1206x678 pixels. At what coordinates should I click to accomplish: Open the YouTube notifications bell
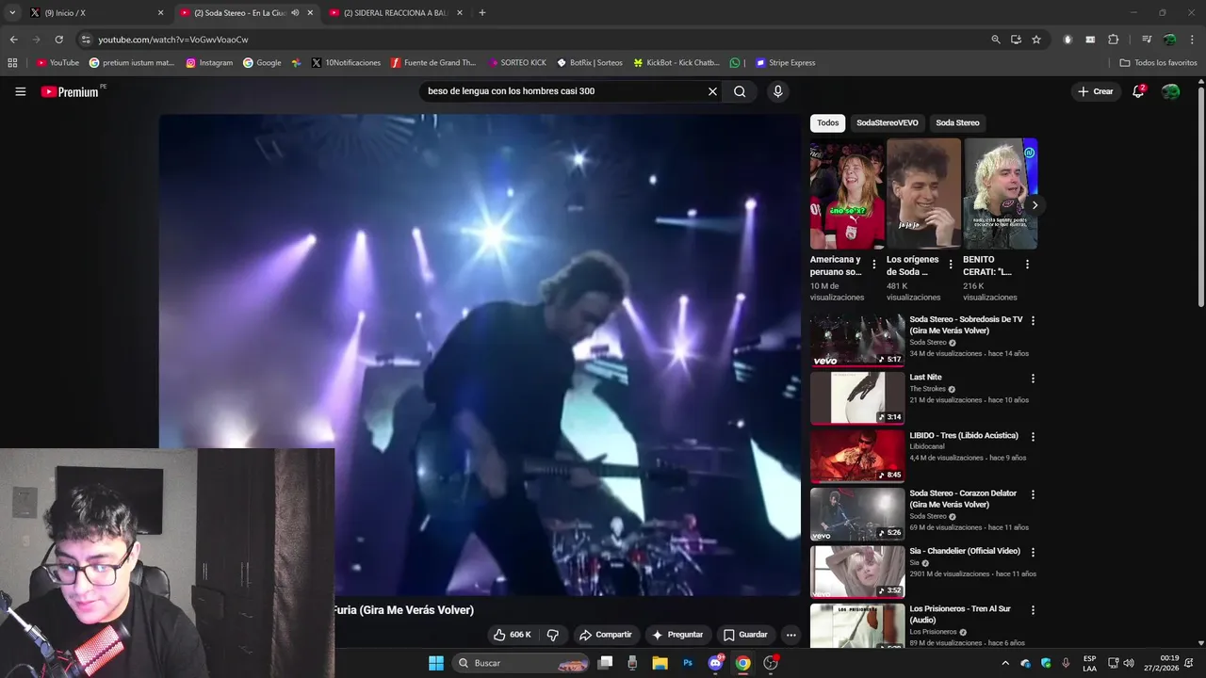point(1138,91)
